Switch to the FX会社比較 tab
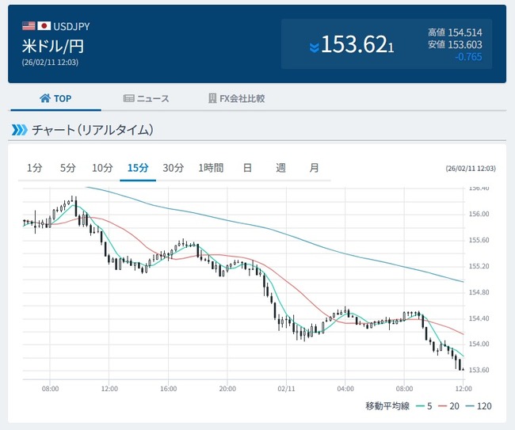Image resolution: width=515 pixels, height=430 pixels. [236, 99]
